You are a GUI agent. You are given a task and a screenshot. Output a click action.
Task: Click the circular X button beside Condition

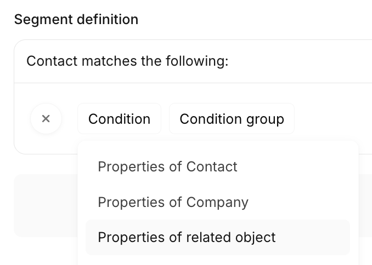[46, 119]
